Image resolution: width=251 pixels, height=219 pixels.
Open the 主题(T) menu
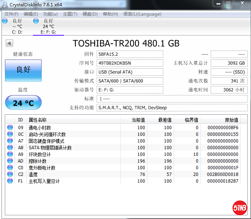tap(70, 14)
